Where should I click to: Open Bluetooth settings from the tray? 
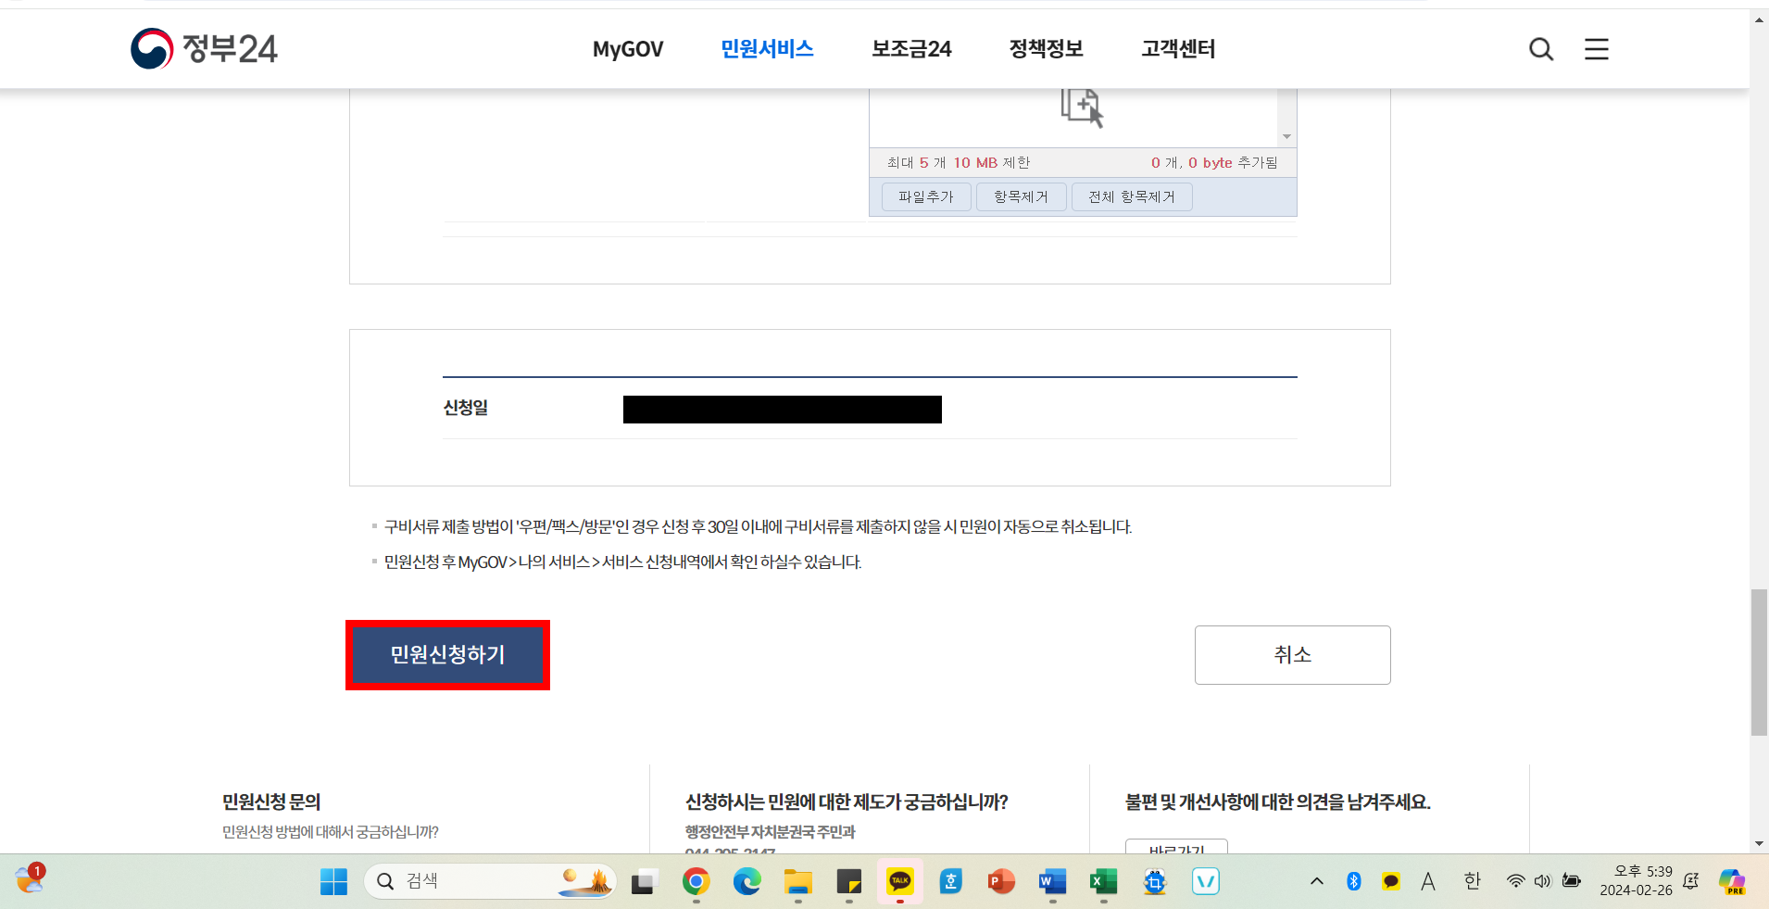coord(1352,881)
